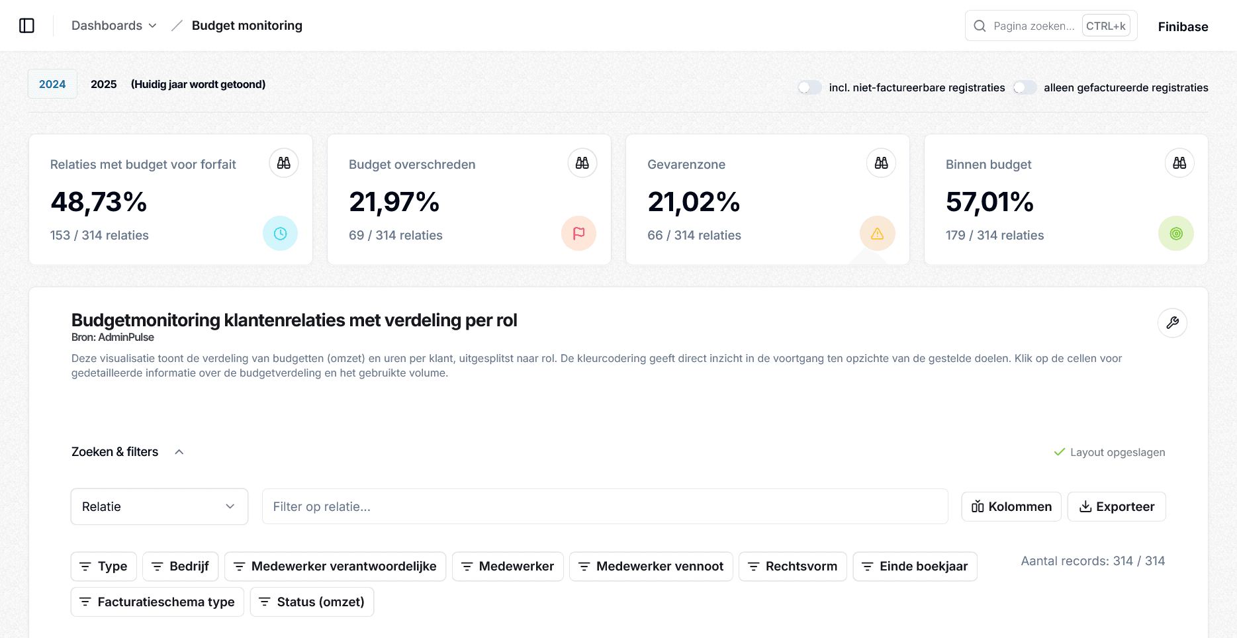The height and width of the screenshot is (638, 1237).
Task: Click the binoculars icon on 'Binnen budget' card
Action: (1179, 163)
